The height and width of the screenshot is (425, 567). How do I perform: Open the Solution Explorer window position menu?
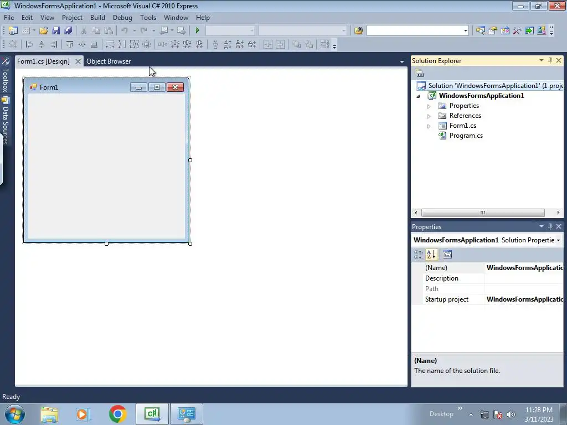pyautogui.click(x=542, y=60)
